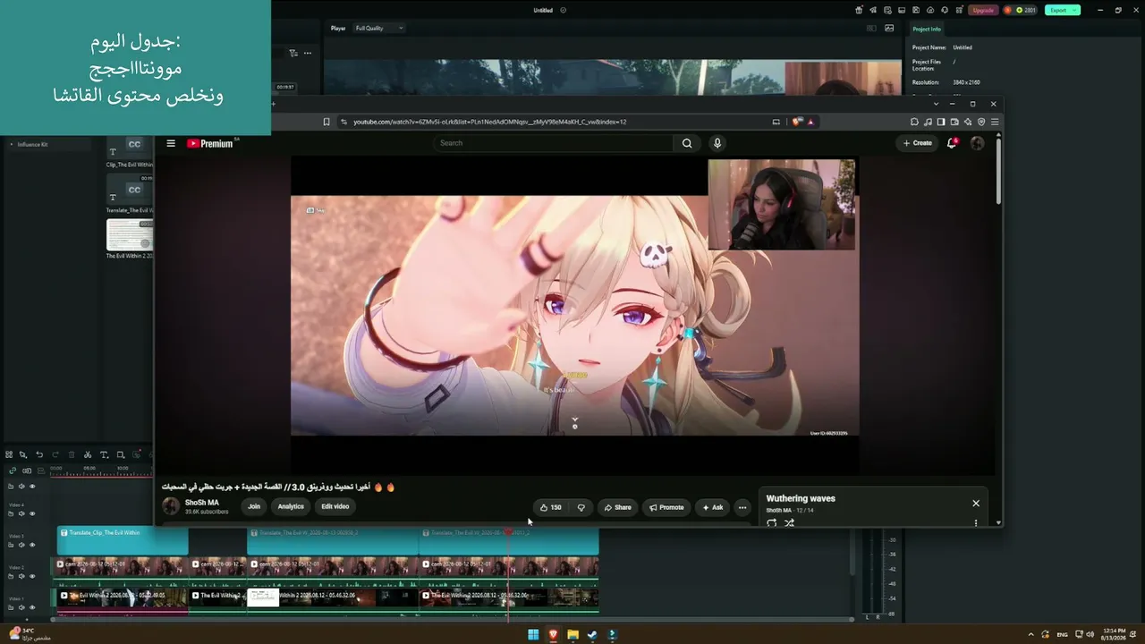Click the grid layout icon in the timeline toolbar

coord(9,454)
